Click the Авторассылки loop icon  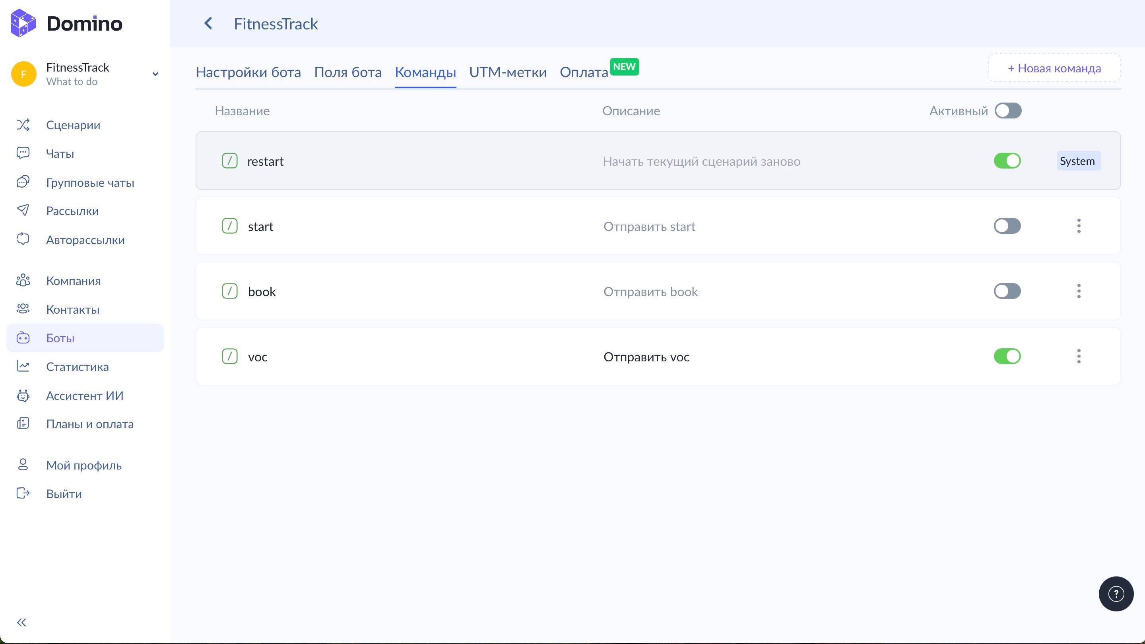click(x=23, y=239)
